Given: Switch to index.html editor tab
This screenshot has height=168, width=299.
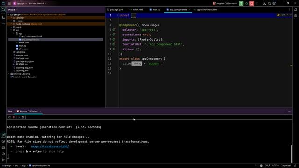Looking at the screenshot, I should coord(136,10).
